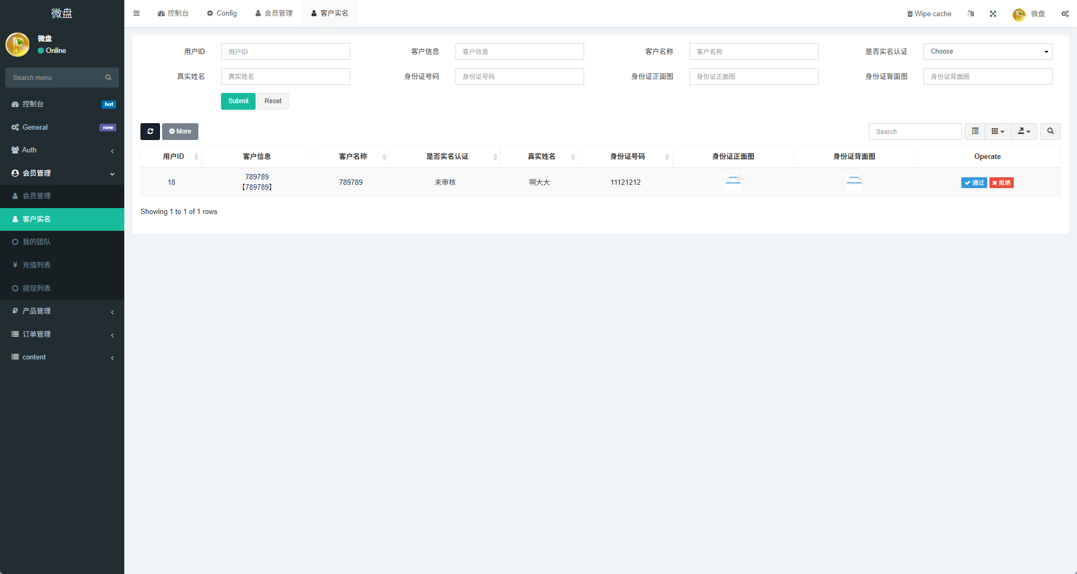Image resolution: width=1077 pixels, height=574 pixels.
Task: Open the columns visibility dropdown
Action: point(998,131)
